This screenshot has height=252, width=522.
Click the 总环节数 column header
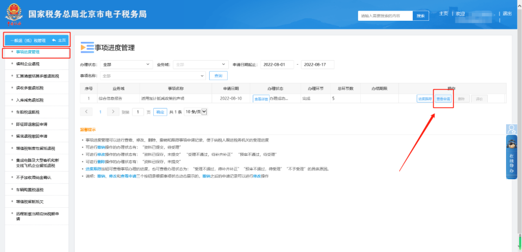(x=345, y=88)
